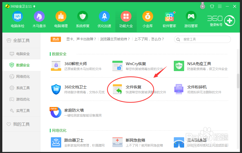
Task: Click the 路由器卫士 title text
Action: pyautogui.click(x=74, y=140)
